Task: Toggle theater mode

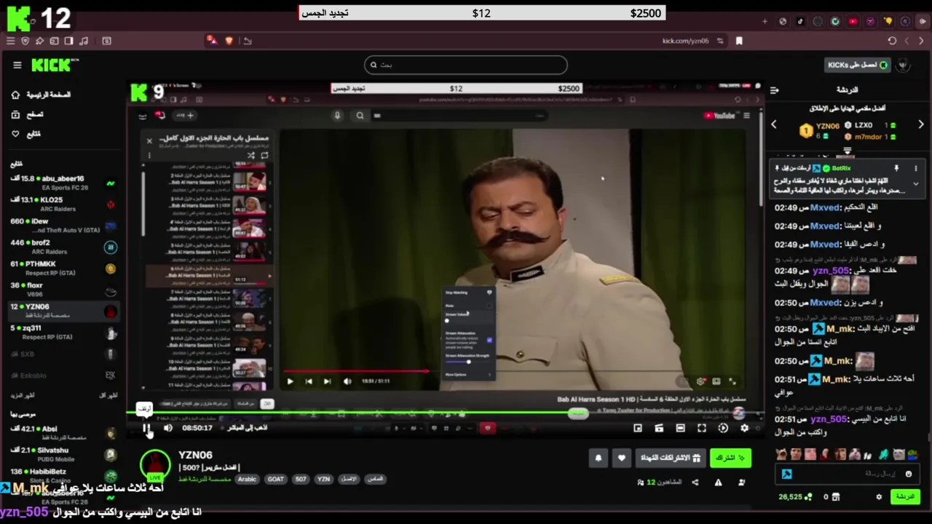Action: click(x=680, y=428)
